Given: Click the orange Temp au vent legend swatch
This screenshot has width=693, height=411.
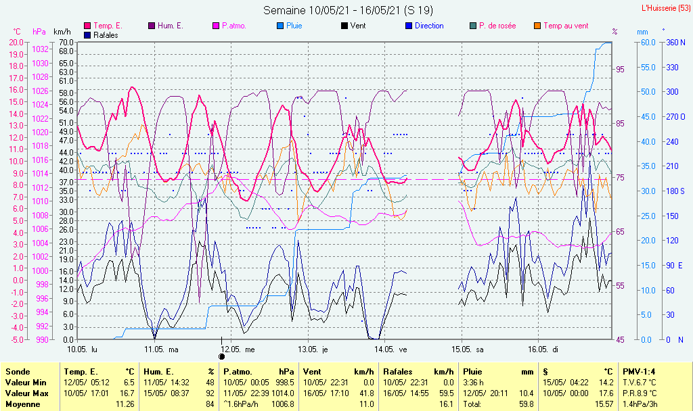Looking at the screenshot, I should 537,26.
